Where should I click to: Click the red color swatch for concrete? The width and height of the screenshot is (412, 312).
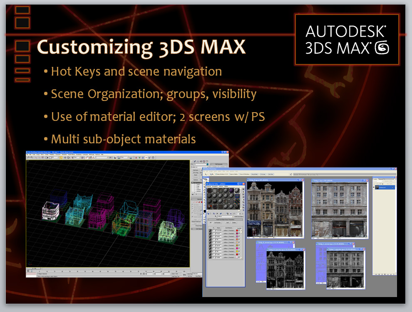tap(237, 230)
